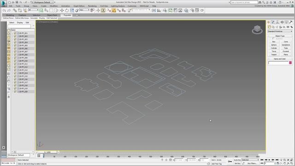295x166 pixels.
Task: Click the object name input field
Action: (x=278, y=63)
